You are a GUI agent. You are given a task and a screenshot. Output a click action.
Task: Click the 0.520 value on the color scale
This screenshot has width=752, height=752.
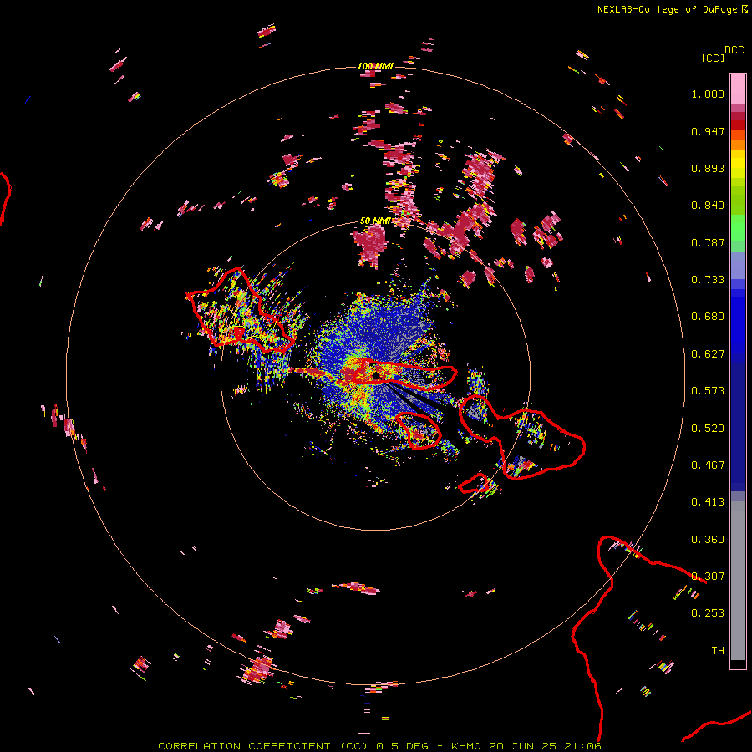[708, 429]
